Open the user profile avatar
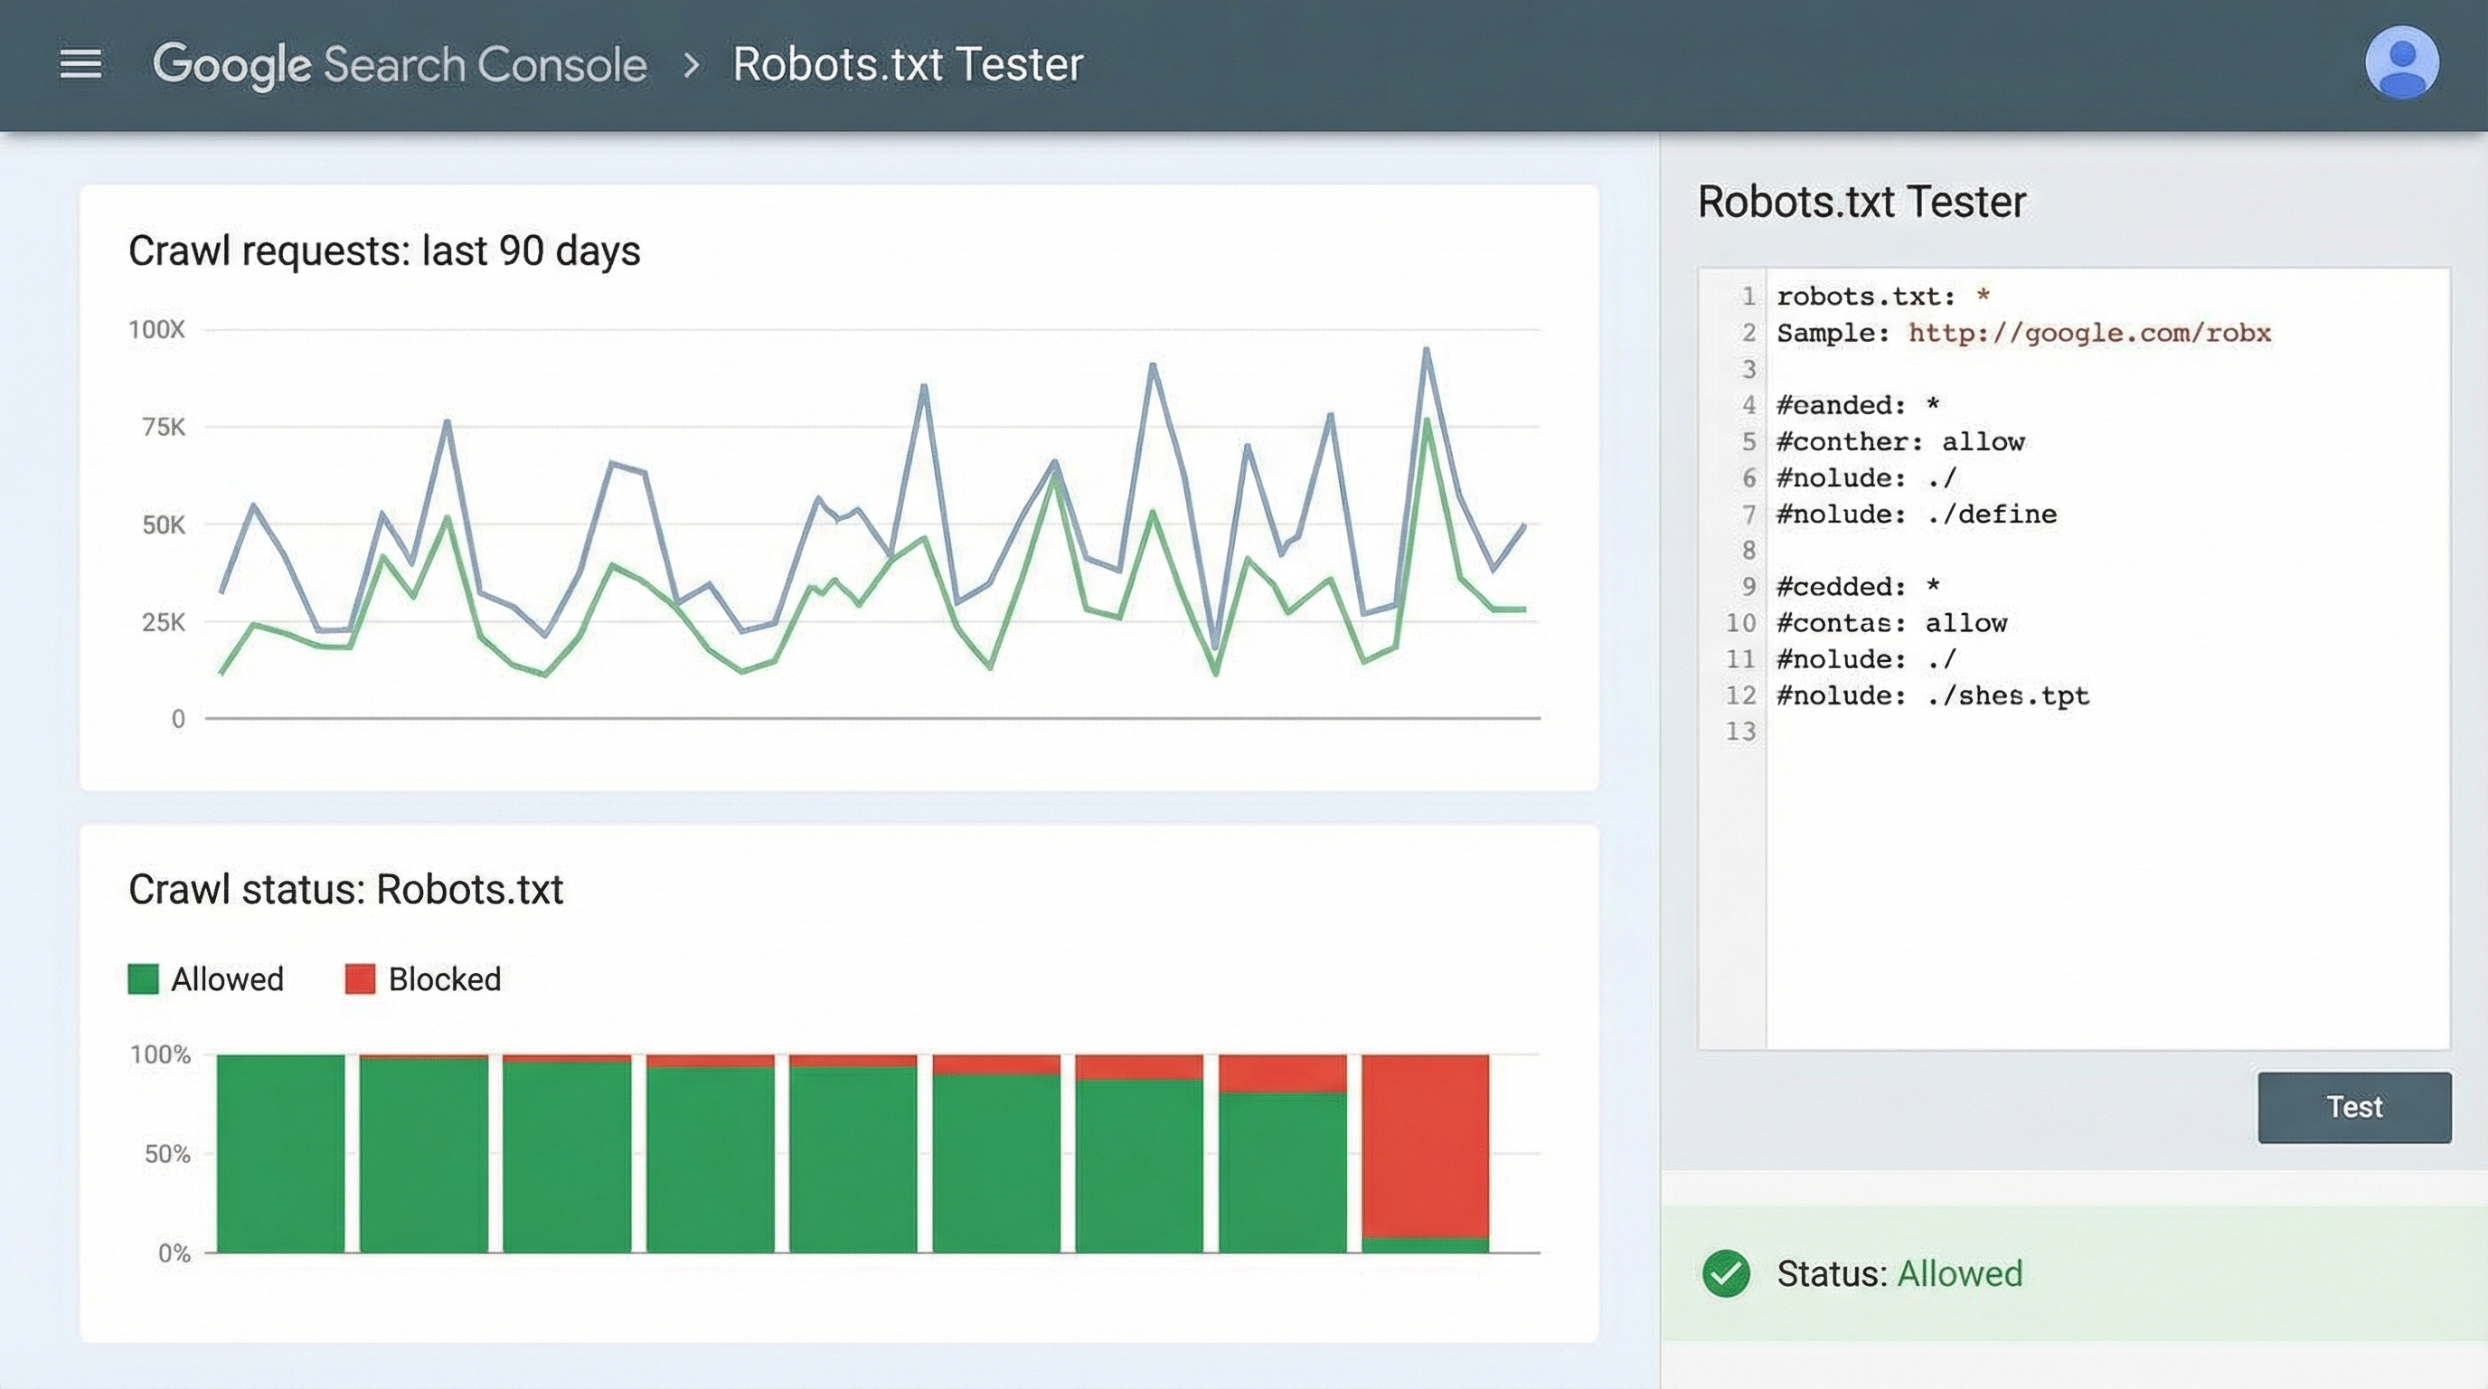The width and height of the screenshot is (2488, 1389). 2405,61
